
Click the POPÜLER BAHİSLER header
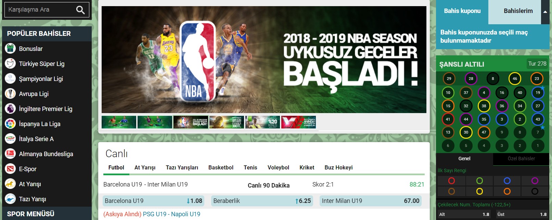point(39,33)
